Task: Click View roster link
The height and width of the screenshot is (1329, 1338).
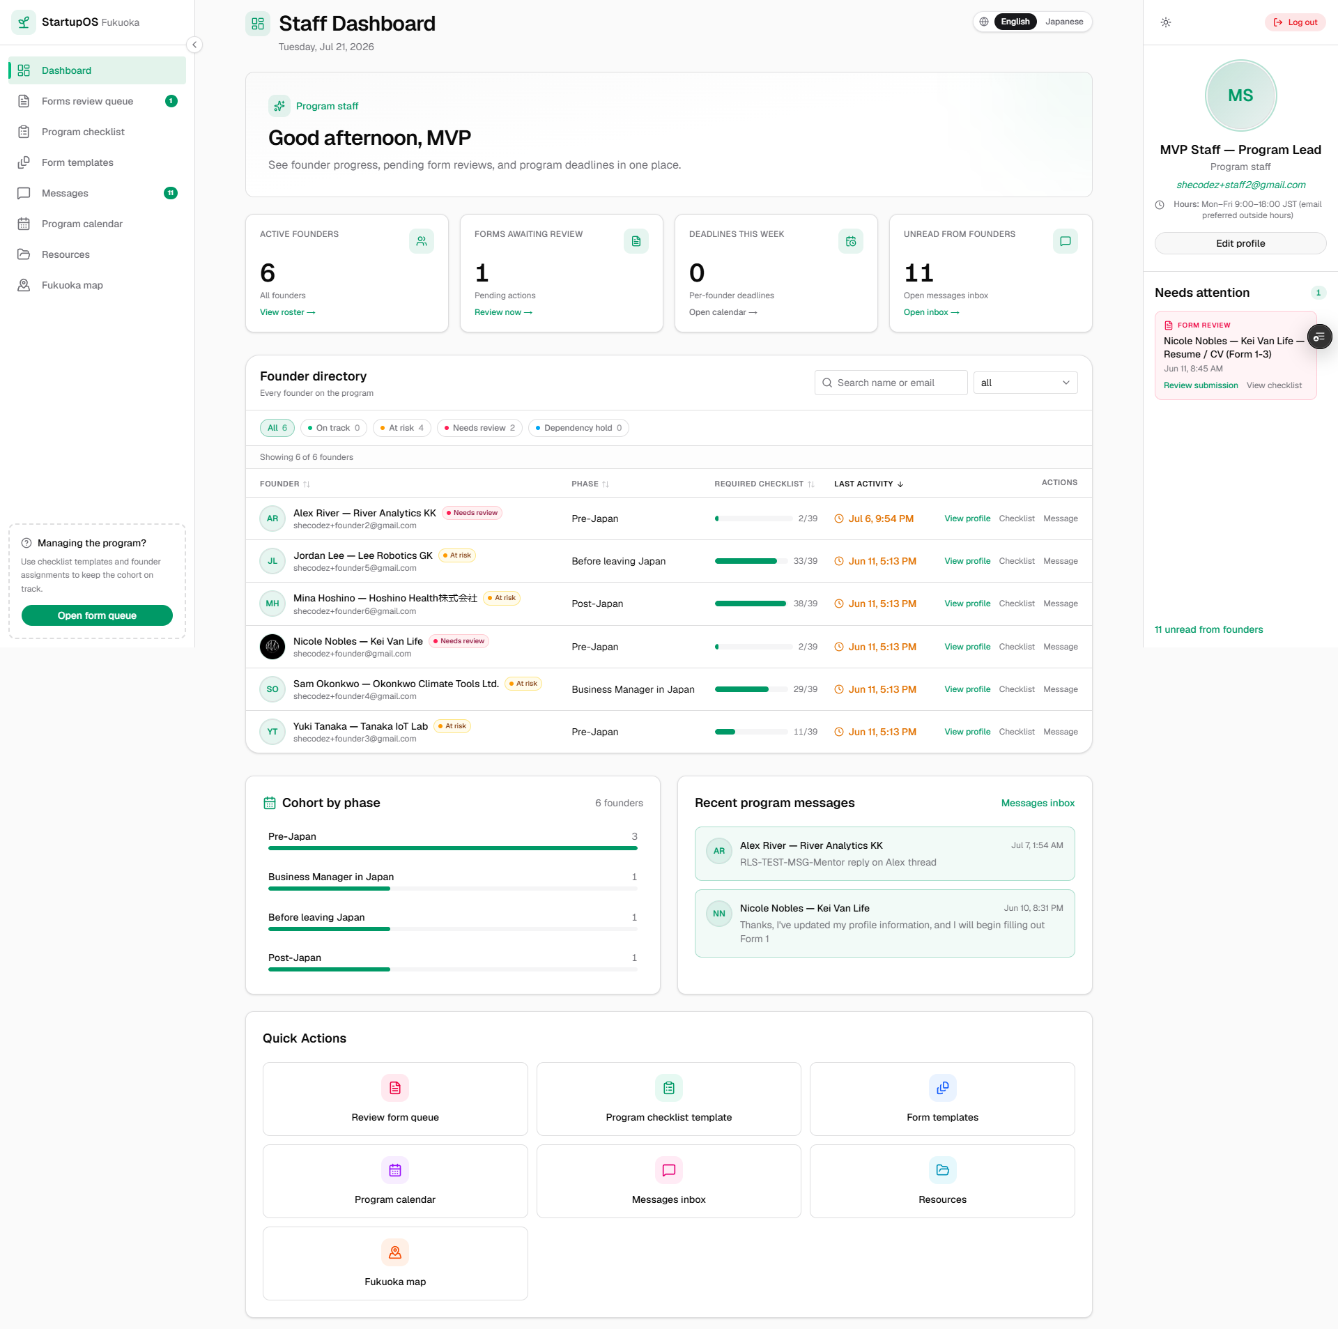Action: (x=288, y=312)
